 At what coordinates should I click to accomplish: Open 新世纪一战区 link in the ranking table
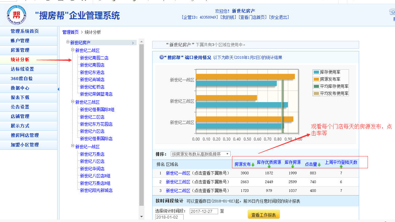point(178,173)
